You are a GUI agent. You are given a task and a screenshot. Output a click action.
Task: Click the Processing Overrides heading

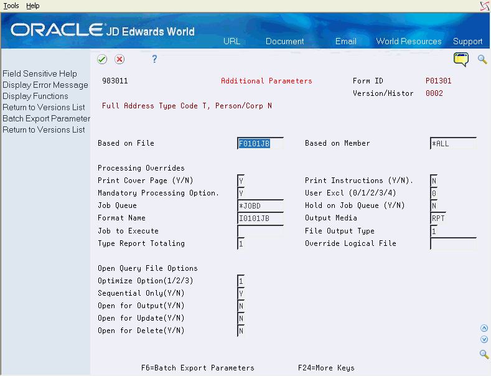pos(141,168)
